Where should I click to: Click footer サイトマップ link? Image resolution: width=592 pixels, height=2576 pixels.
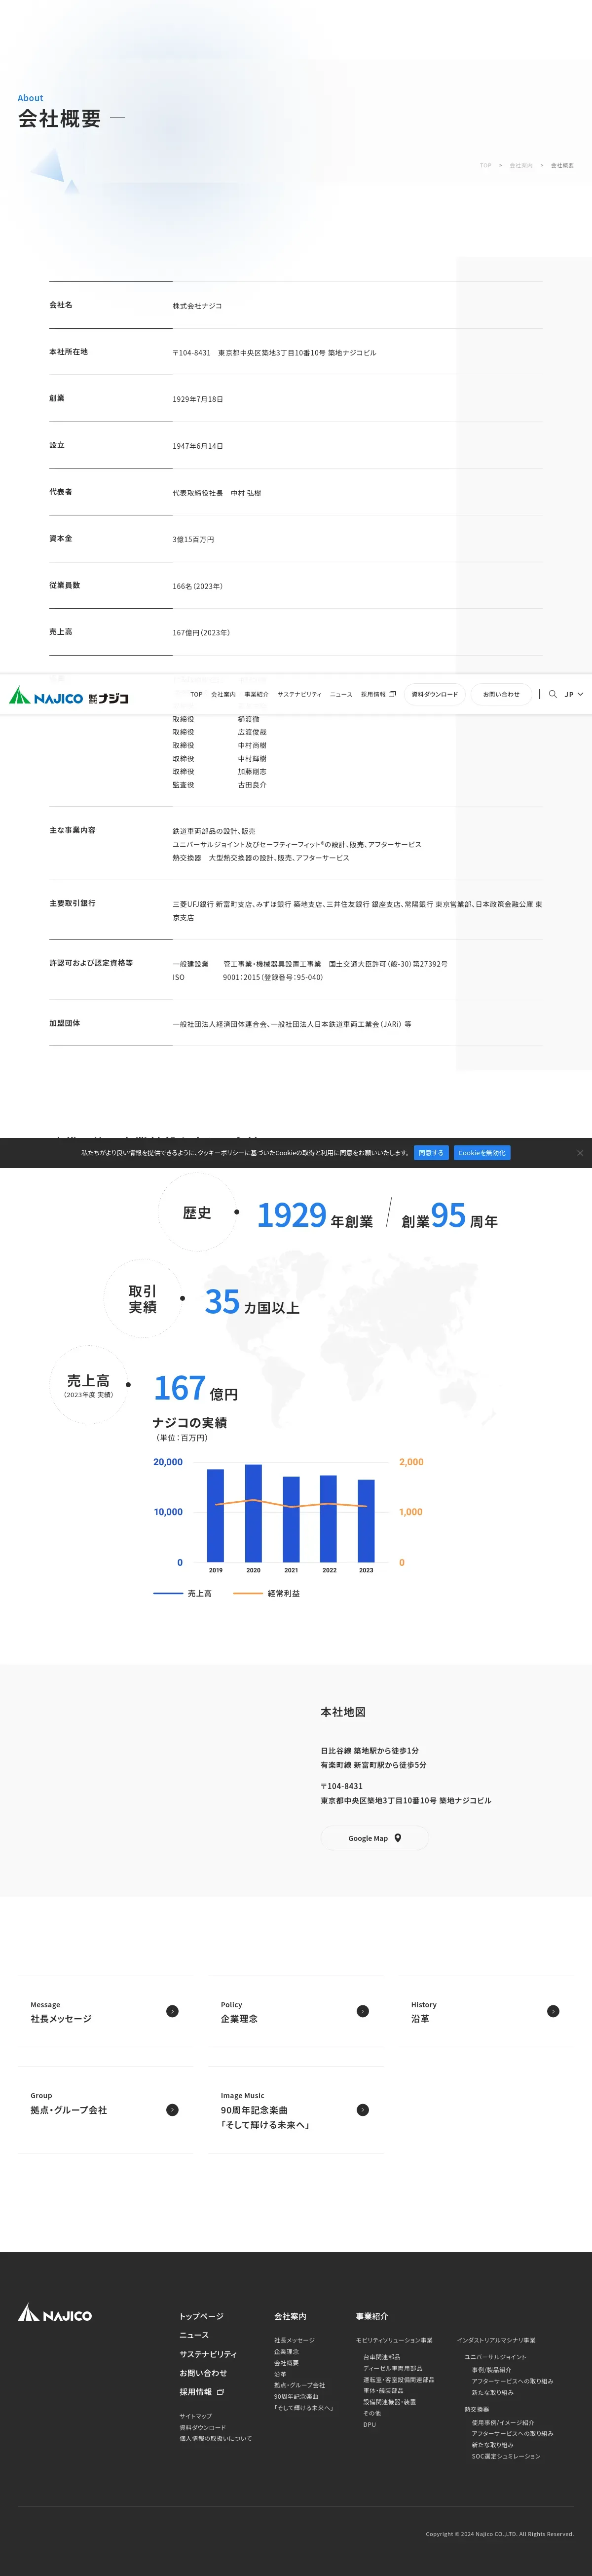(x=195, y=2416)
